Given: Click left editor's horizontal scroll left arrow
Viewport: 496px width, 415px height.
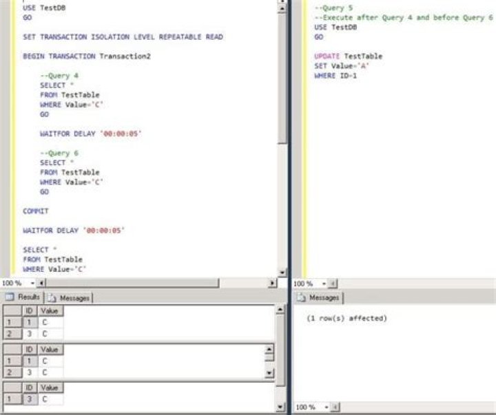Looking at the screenshot, I should click(41, 283).
